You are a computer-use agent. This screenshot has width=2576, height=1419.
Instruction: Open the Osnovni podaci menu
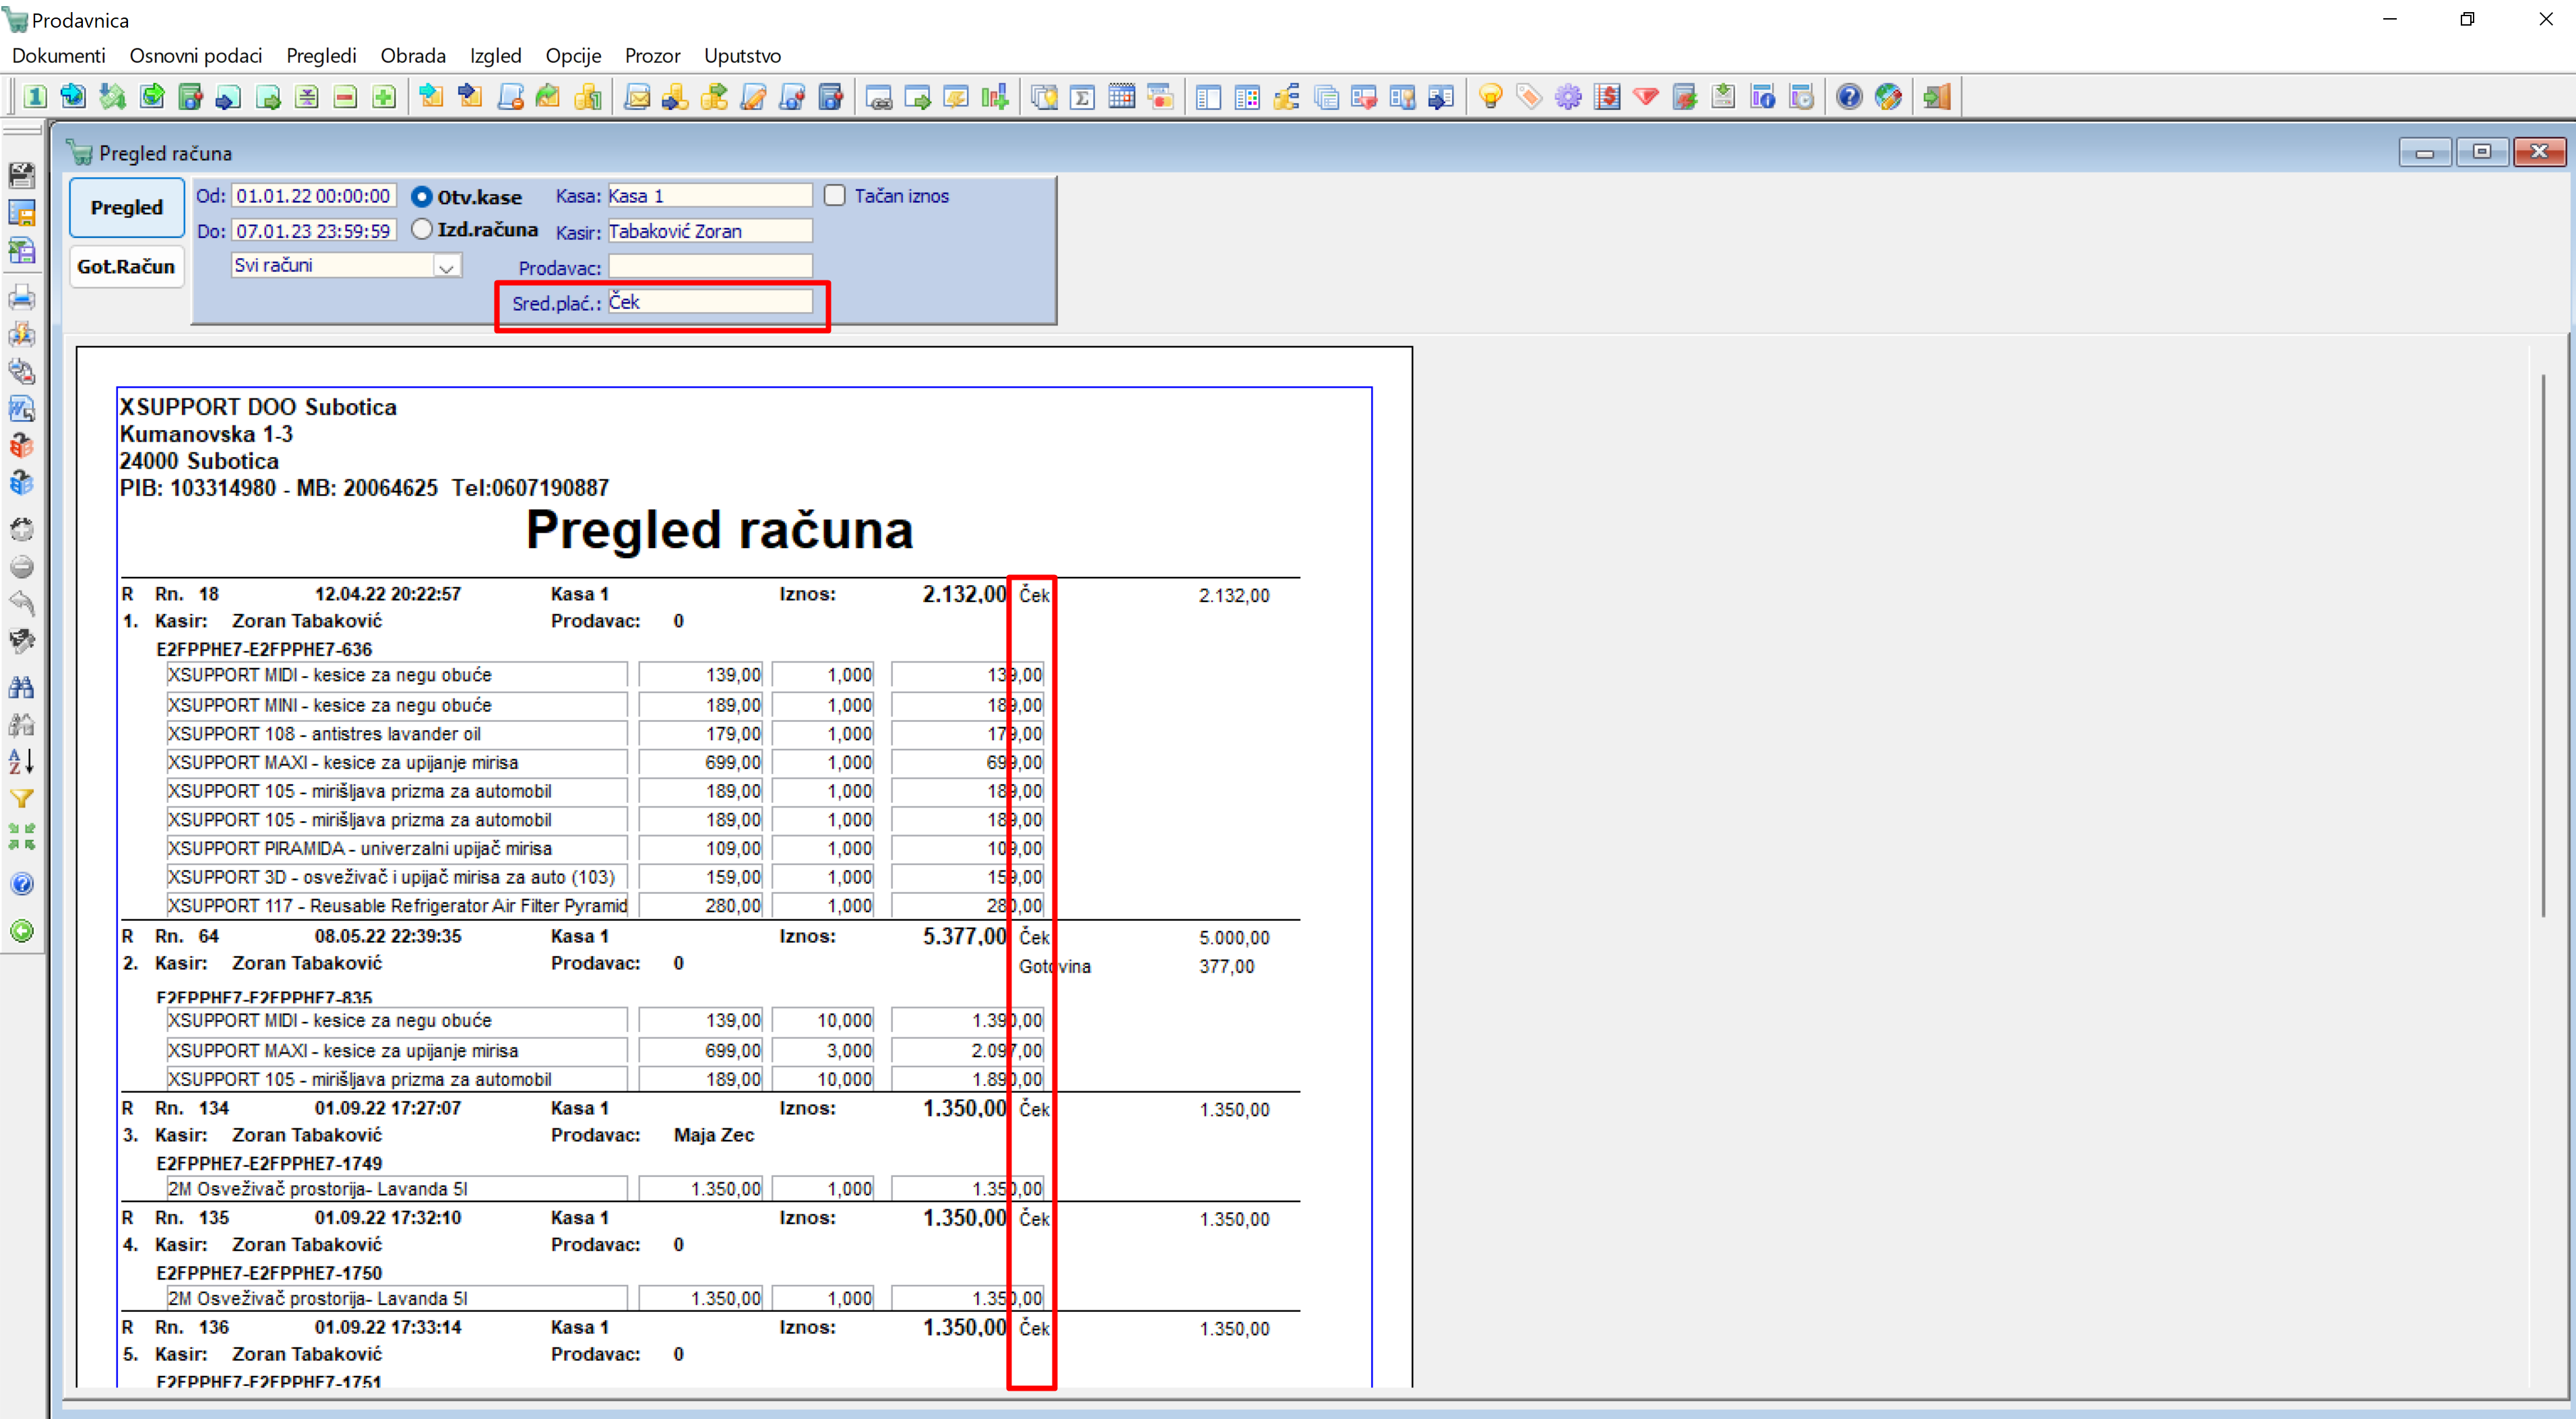pyautogui.click(x=196, y=56)
